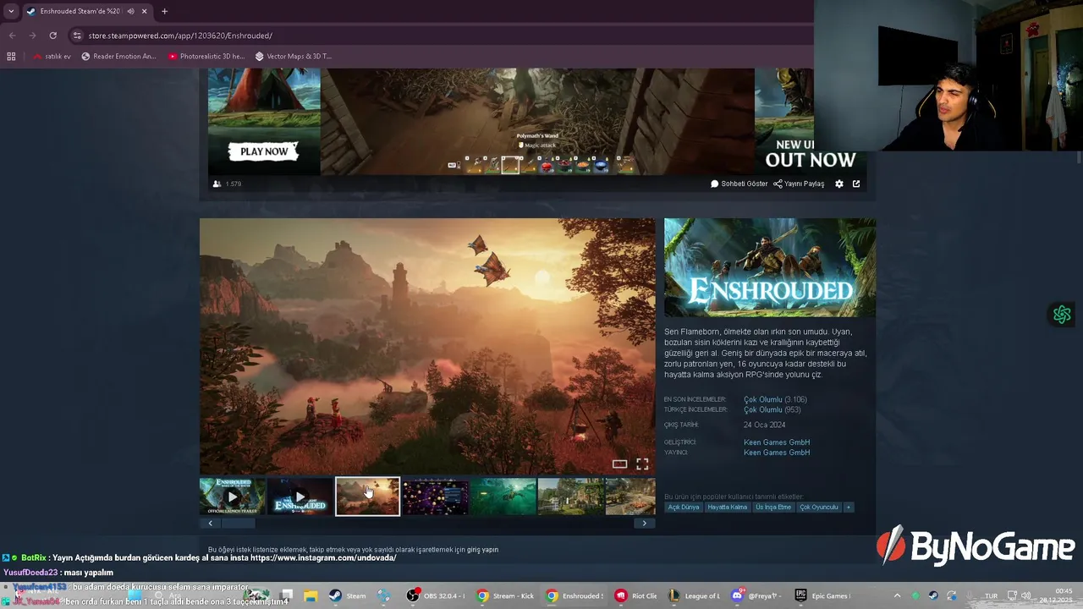Open Riot Client from the taskbar
Screen dimensions: 1083x609
tap(636, 595)
